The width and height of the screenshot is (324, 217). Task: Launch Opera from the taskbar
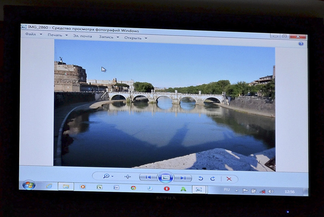(x=166, y=188)
